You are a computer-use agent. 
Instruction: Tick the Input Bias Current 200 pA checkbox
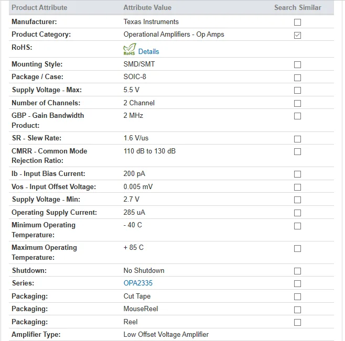(297, 174)
